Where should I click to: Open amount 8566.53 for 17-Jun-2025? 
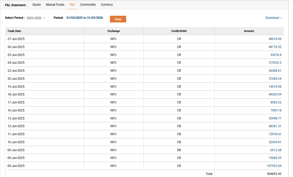pyautogui.click(x=276, y=102)
